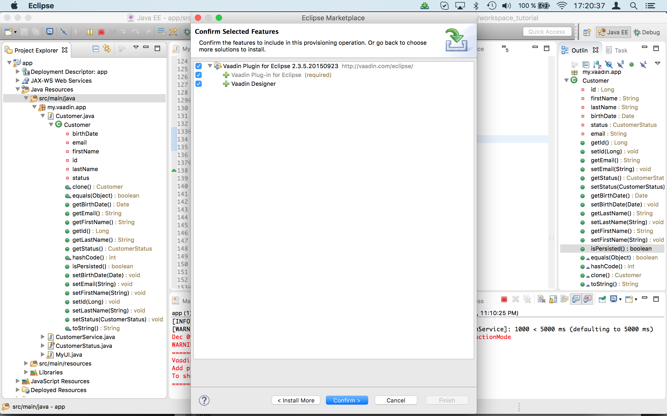667x416 pixels.
Task: Click the New wizard icon in main toolbar
Action: [x=8, y=32]
